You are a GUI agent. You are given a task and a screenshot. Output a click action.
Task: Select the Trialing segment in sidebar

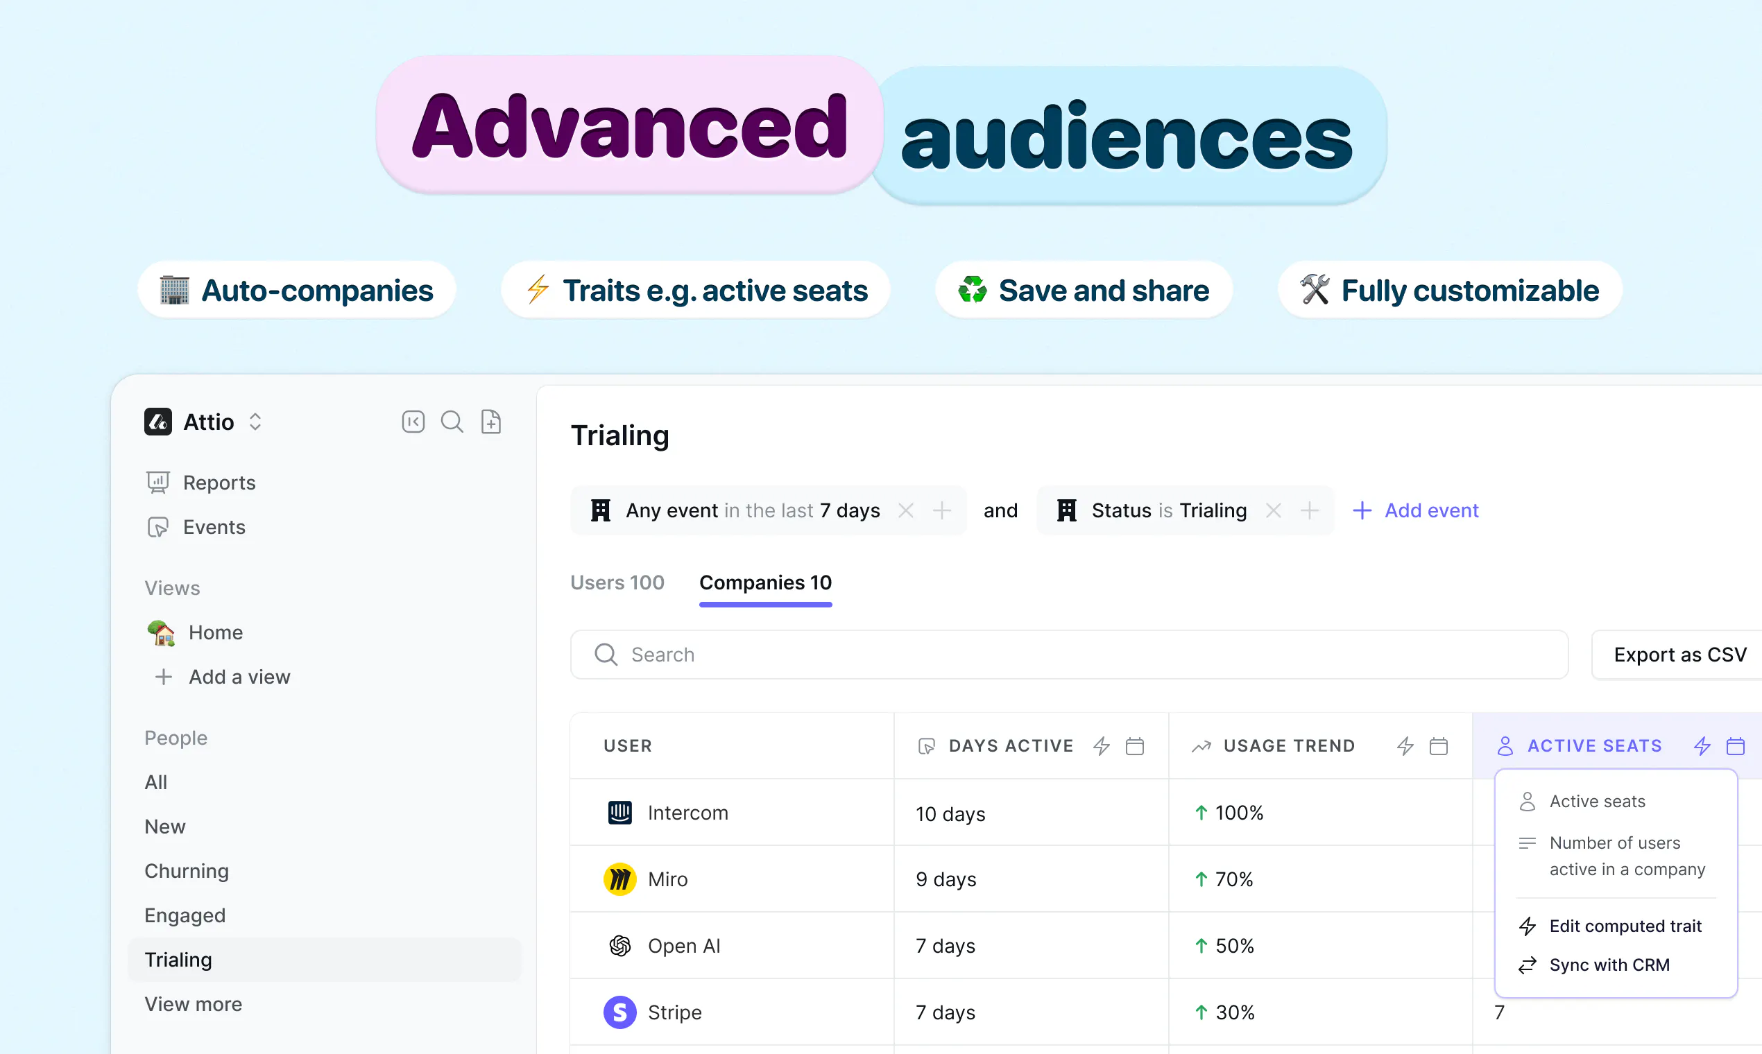324,960
